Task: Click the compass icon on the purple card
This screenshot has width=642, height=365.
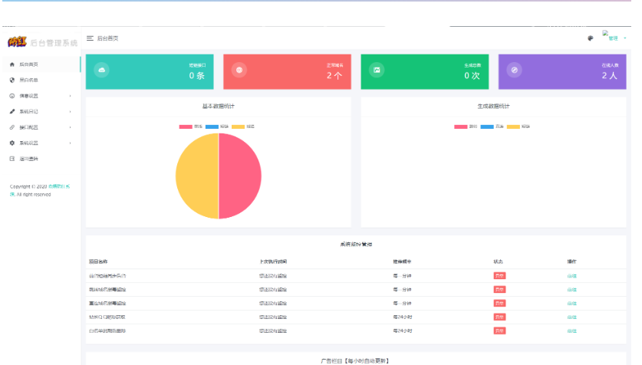Action: click(515, 71)
